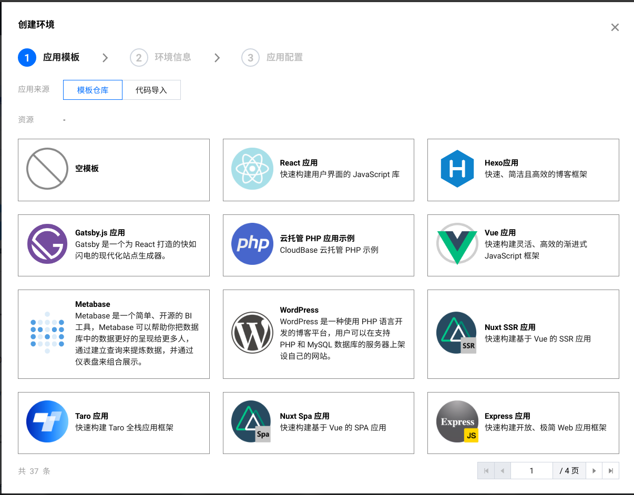The image size is (634, 495).
Task: Click the Metabase dotted logo icon
Action: 47,333
